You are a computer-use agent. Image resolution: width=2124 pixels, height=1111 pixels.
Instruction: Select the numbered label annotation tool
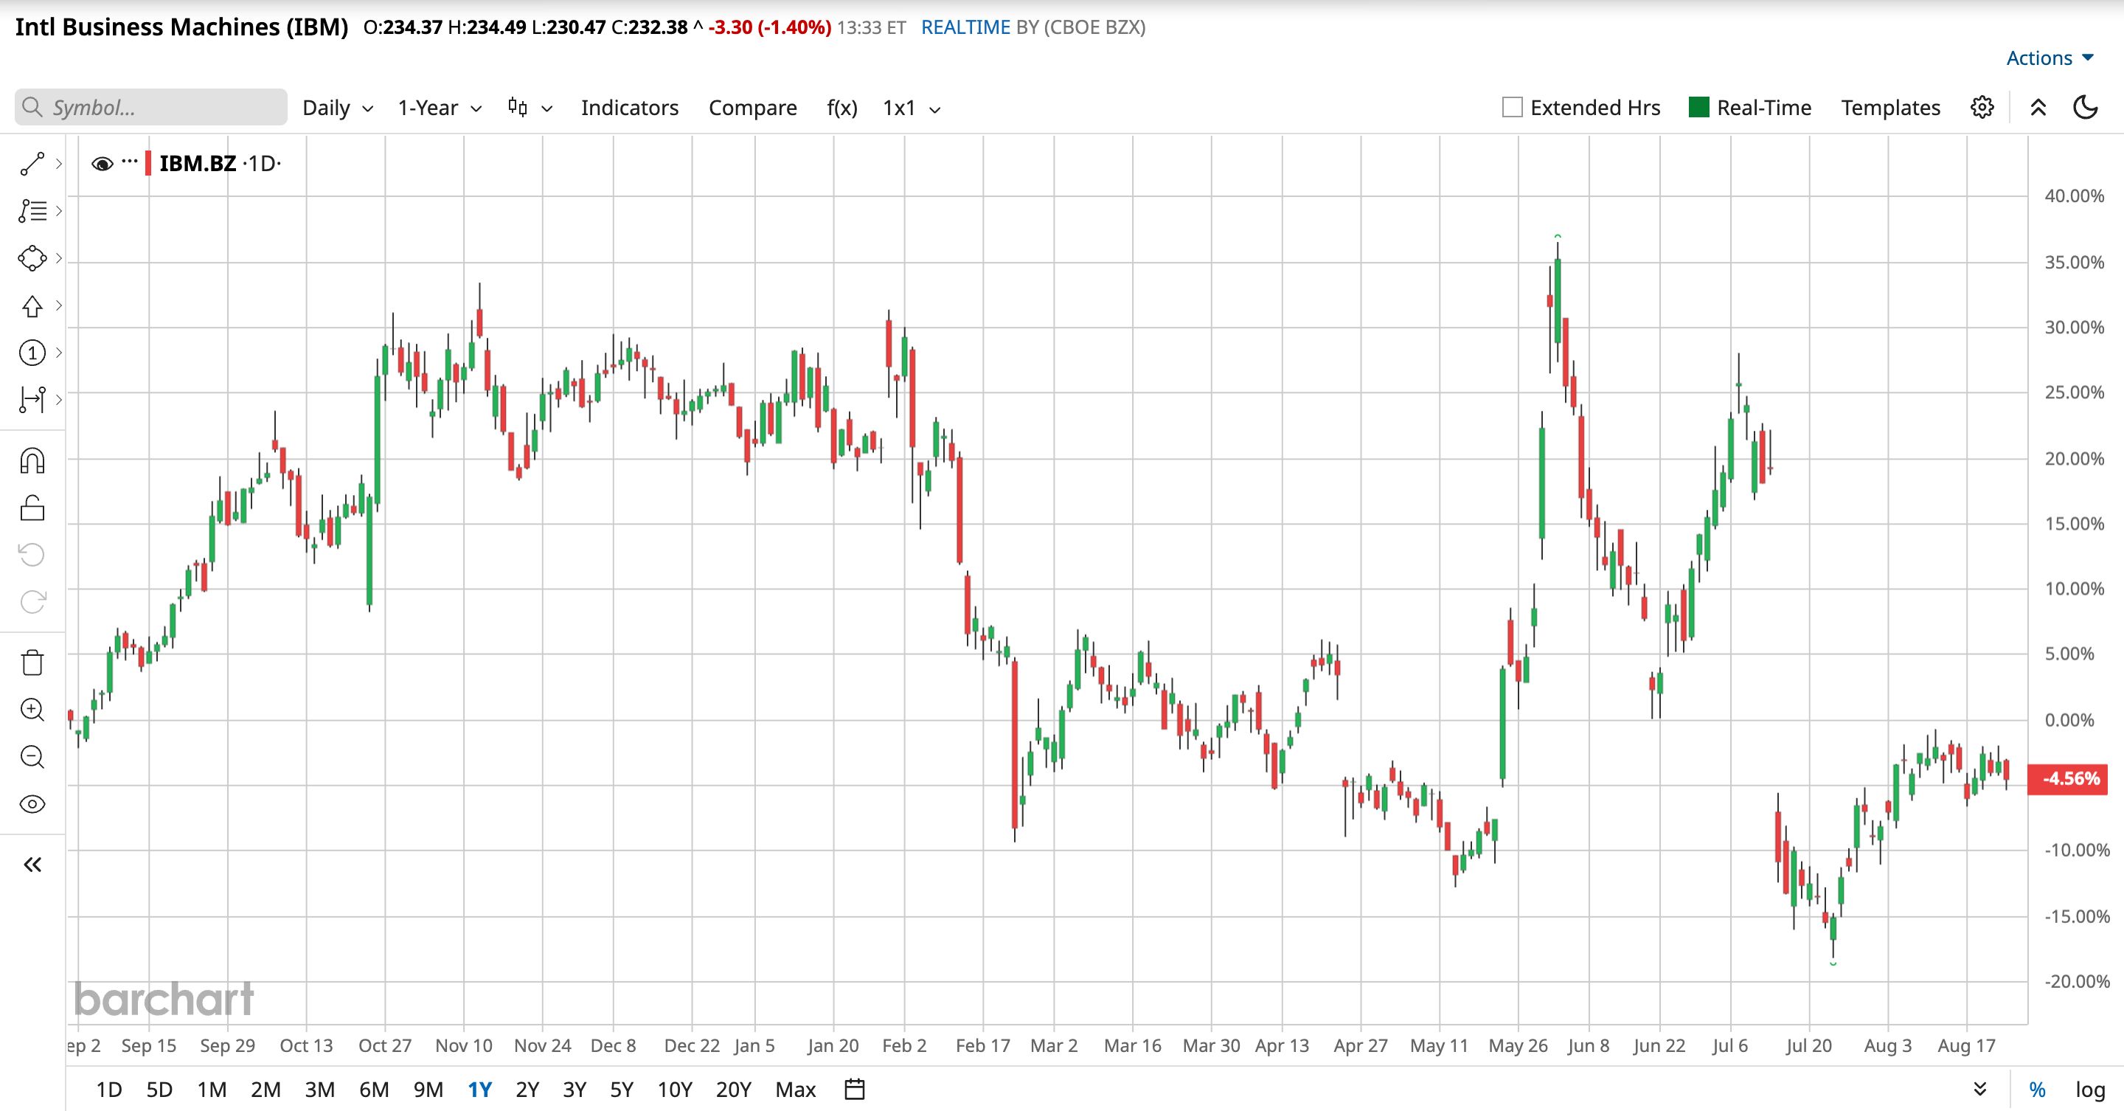(x=32, y=353)
